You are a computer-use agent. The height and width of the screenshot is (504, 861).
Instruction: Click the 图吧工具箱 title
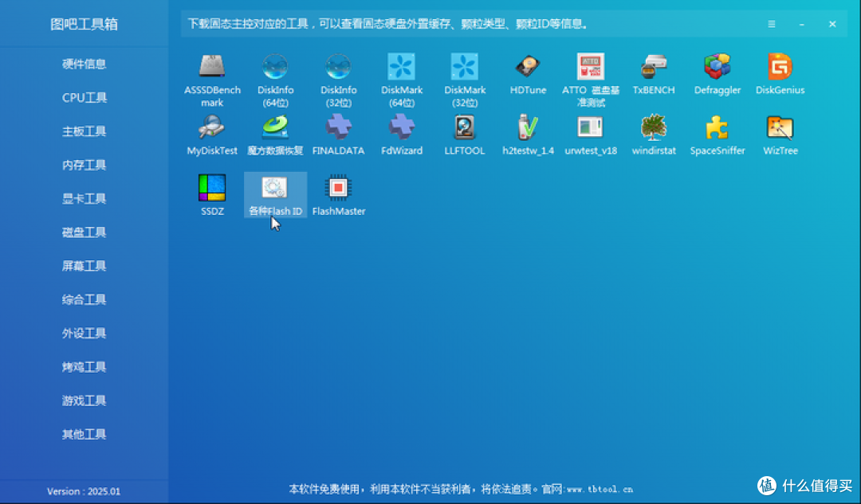tap(84, 24)
